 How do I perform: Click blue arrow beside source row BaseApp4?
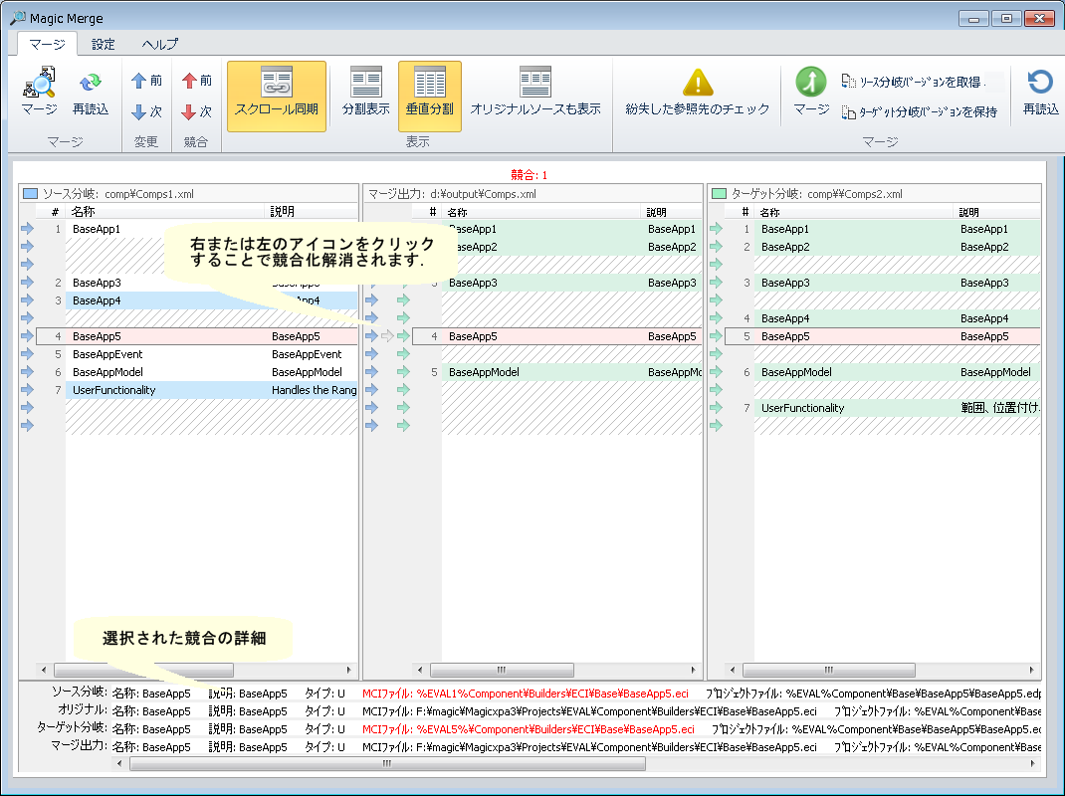tap(27, 300)
